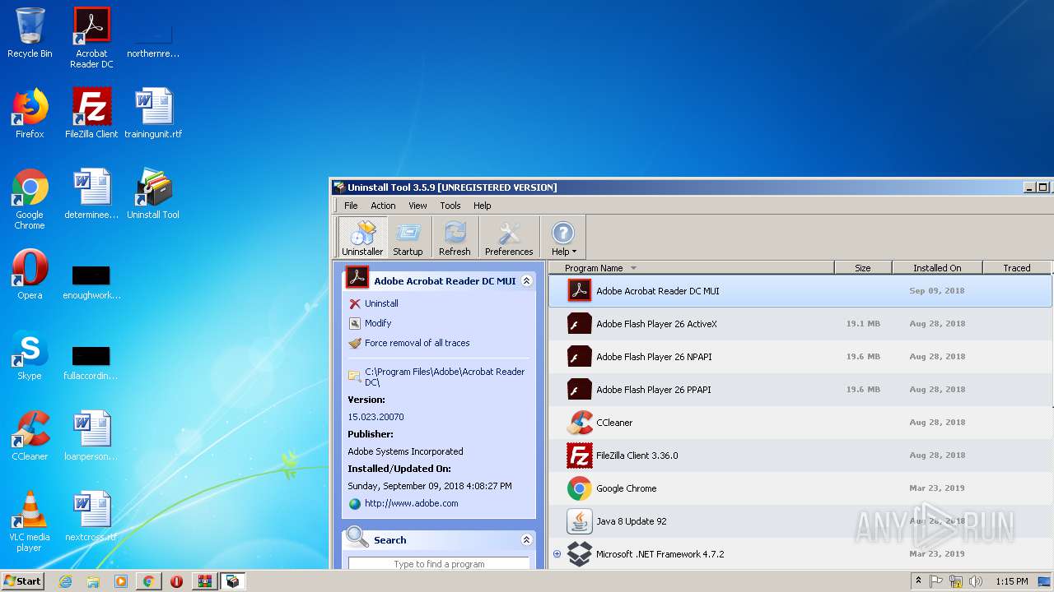
Task: Click the Start button
Action: tap(22, 580)
